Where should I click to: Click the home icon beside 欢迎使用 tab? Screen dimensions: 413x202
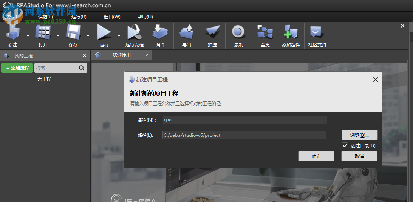pyautogui.click(x=98, y=55)
